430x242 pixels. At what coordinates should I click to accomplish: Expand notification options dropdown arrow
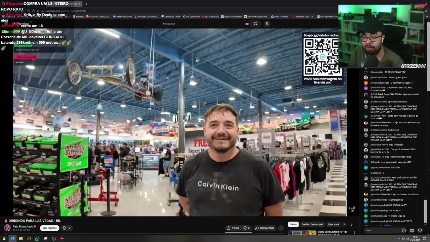pos(70,228)
